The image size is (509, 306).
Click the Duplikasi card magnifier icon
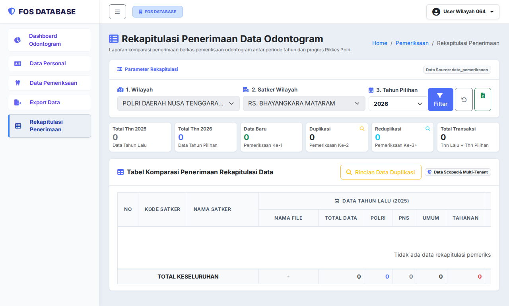[x=362, y=129]
